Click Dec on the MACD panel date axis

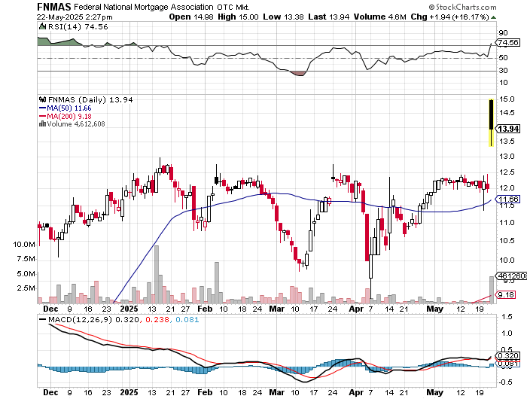50,392
